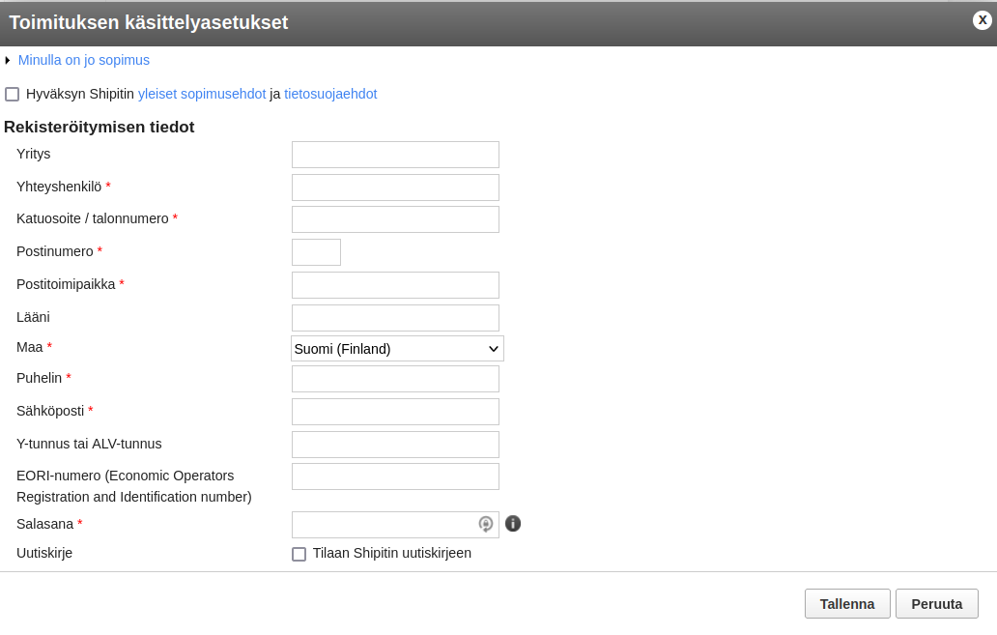Screen dimensions: 997x635
Task: Open Minulla on jo sopimus link
Action: pyautogui.click(x=84, y=60)
